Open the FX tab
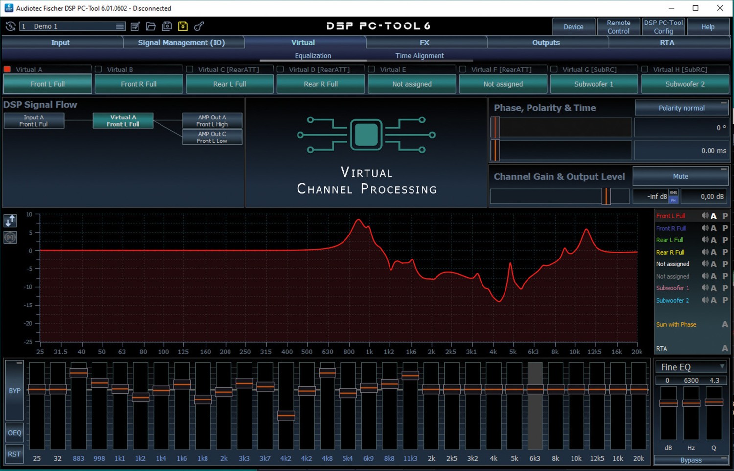The image size is (734, 471). [x=424, y=43]
